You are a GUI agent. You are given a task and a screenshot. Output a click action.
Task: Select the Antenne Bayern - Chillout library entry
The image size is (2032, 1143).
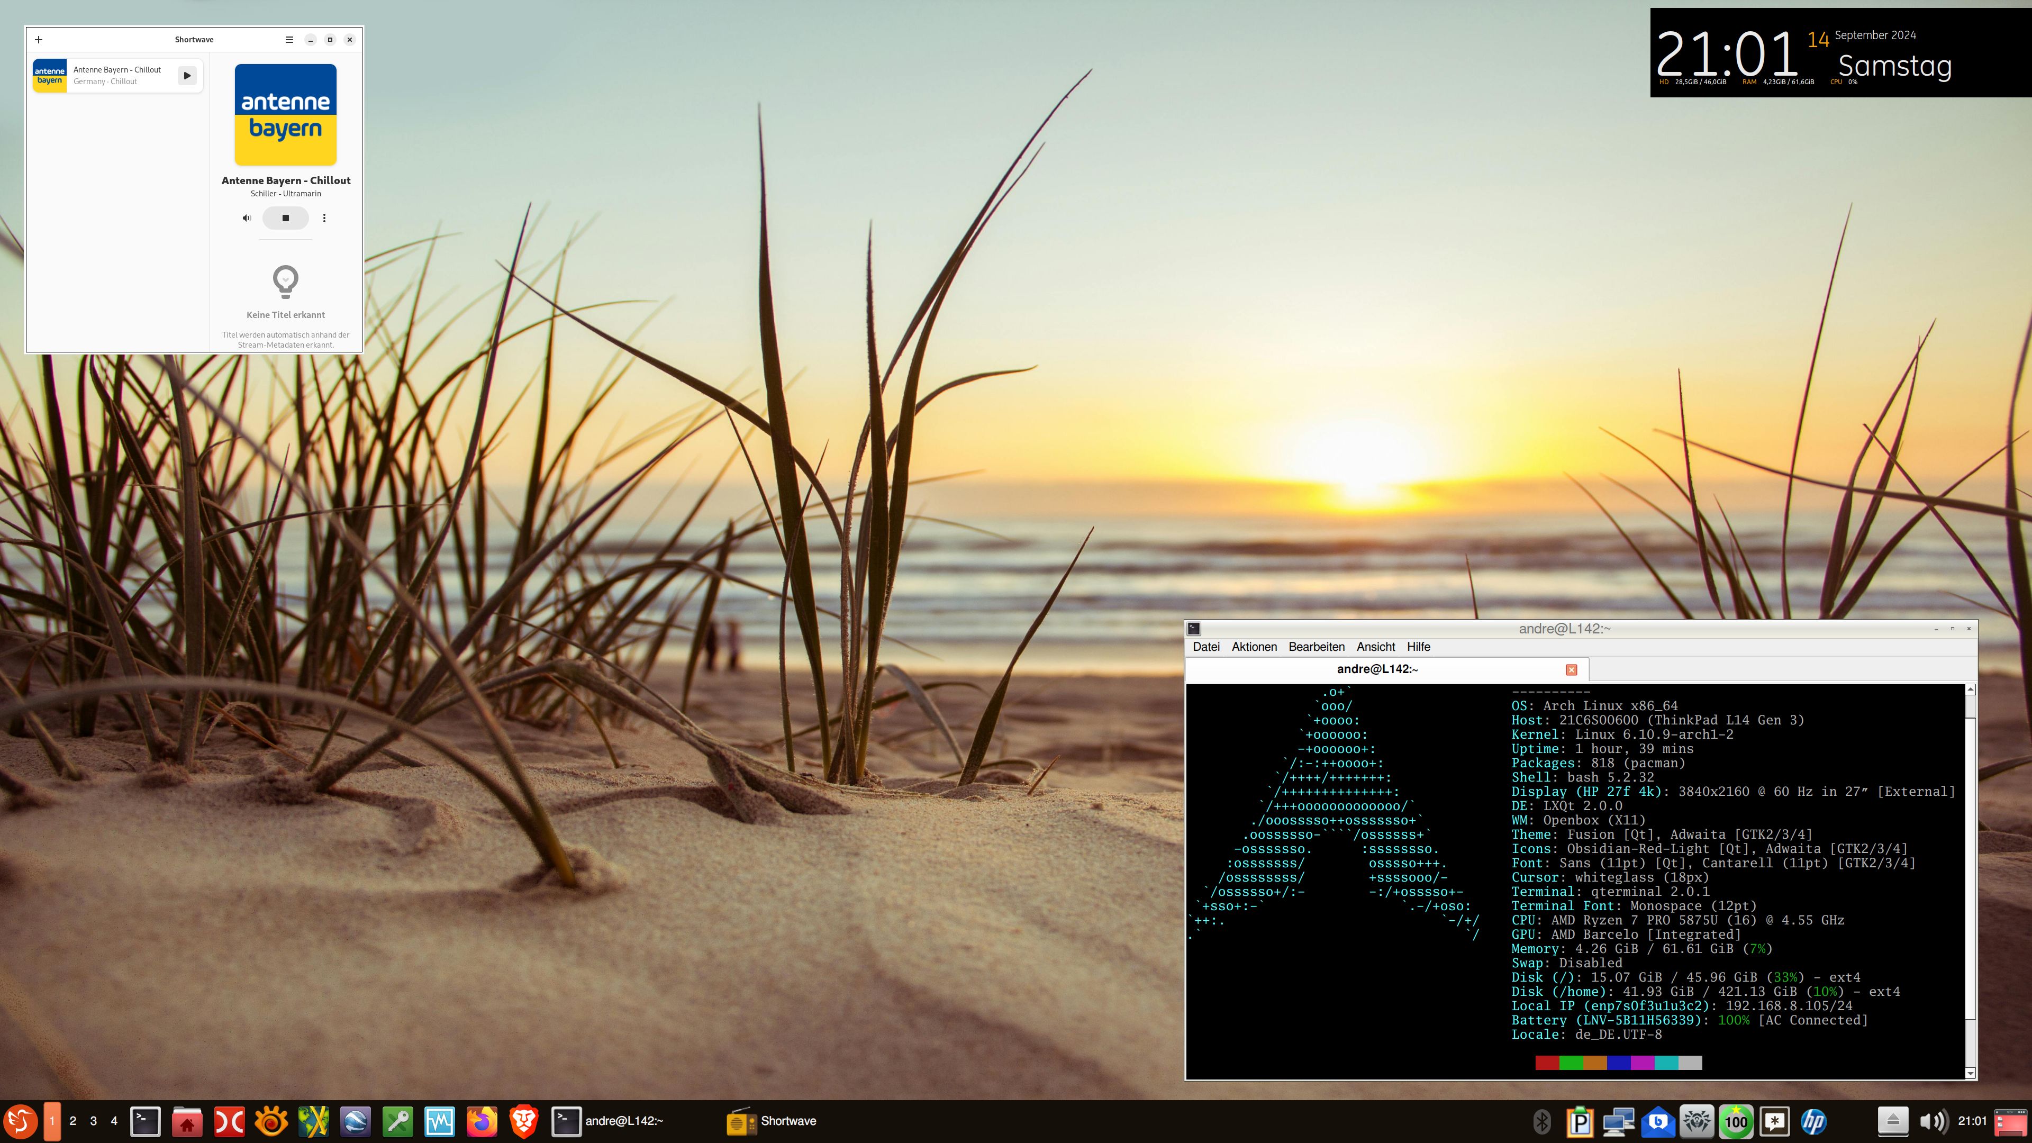pyautogui.click(x=117, y=76)
